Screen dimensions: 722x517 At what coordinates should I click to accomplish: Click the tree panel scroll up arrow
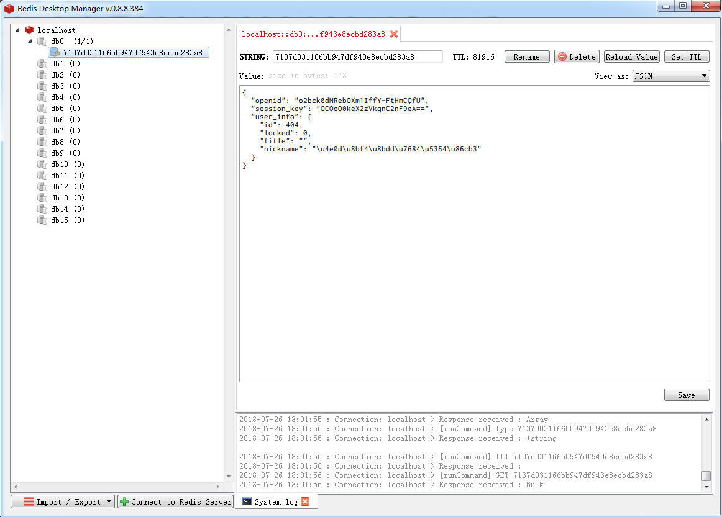click(x=229, y=30)
